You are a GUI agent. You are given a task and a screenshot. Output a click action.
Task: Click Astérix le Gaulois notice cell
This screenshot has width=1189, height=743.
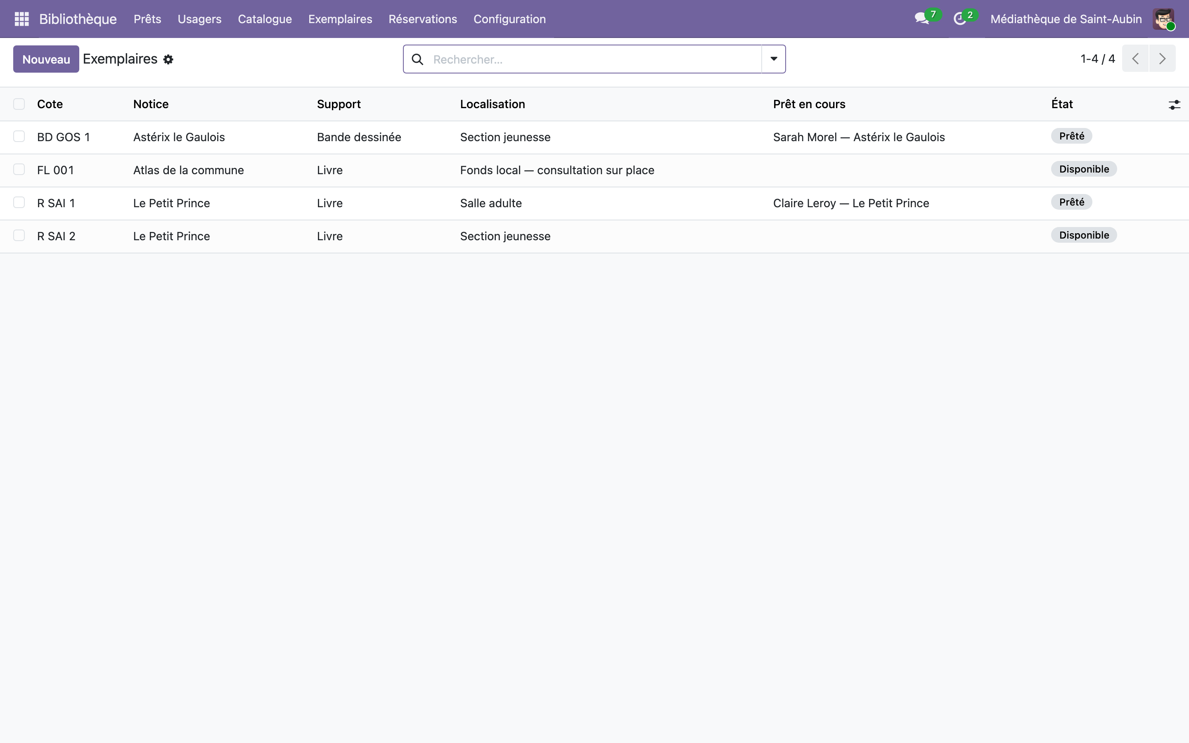[179, 137]
